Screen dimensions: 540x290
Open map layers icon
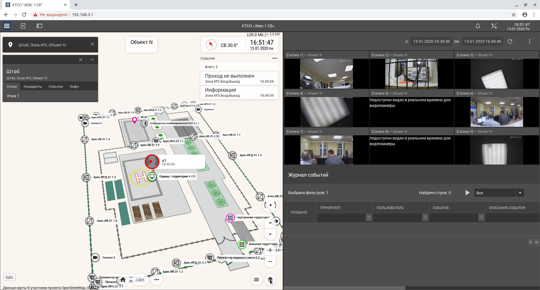[x=270, y=279]
